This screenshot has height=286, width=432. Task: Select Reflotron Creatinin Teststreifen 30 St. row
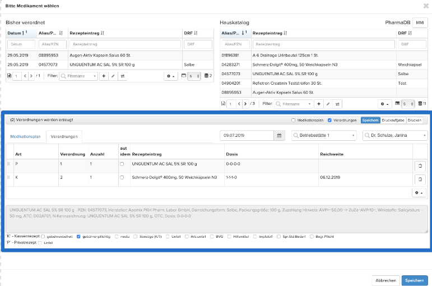pos(323,84)
